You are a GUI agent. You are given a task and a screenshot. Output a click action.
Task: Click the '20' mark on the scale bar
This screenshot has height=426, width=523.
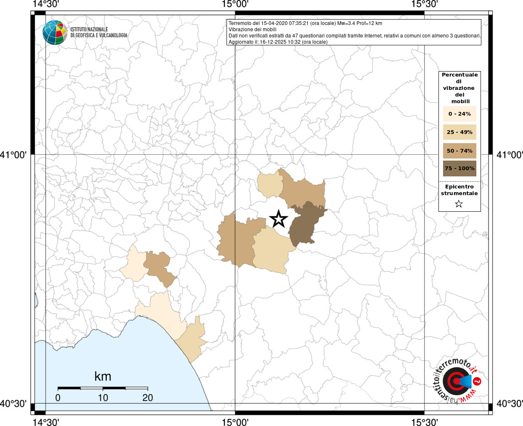point(147,398)
